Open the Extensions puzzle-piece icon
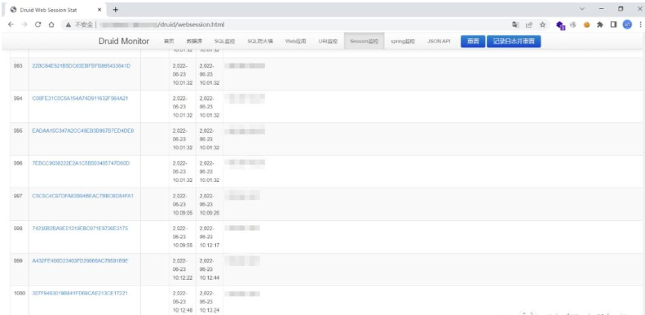Screen dimensions: 645x315 600,24
